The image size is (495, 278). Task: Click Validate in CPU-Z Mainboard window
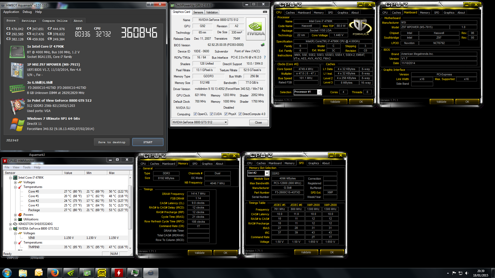click(x=441, y=102)
